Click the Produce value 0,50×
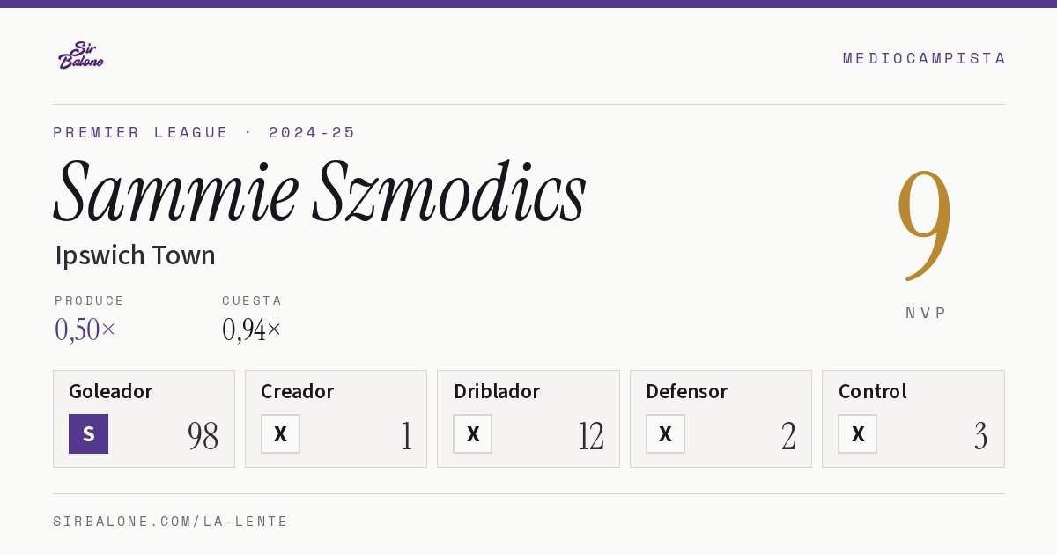This screenshot has height=555, width=1057. pos(85,329)
